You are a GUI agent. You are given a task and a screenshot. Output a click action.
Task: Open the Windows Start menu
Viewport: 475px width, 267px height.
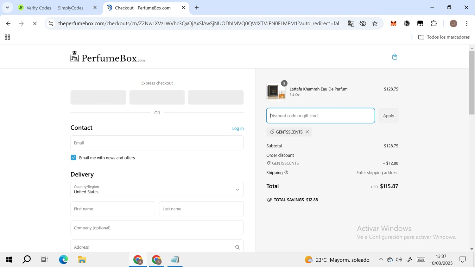click(x=9, y=260)
